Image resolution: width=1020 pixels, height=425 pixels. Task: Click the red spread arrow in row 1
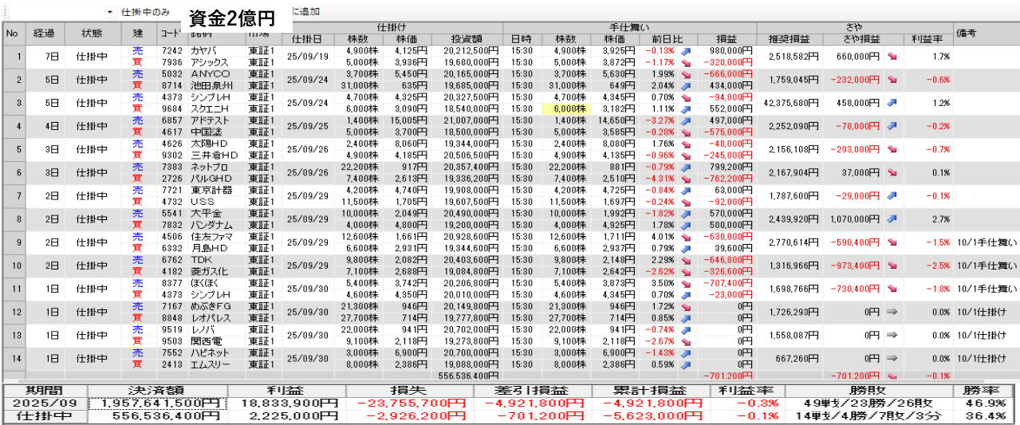pos(892,57)
